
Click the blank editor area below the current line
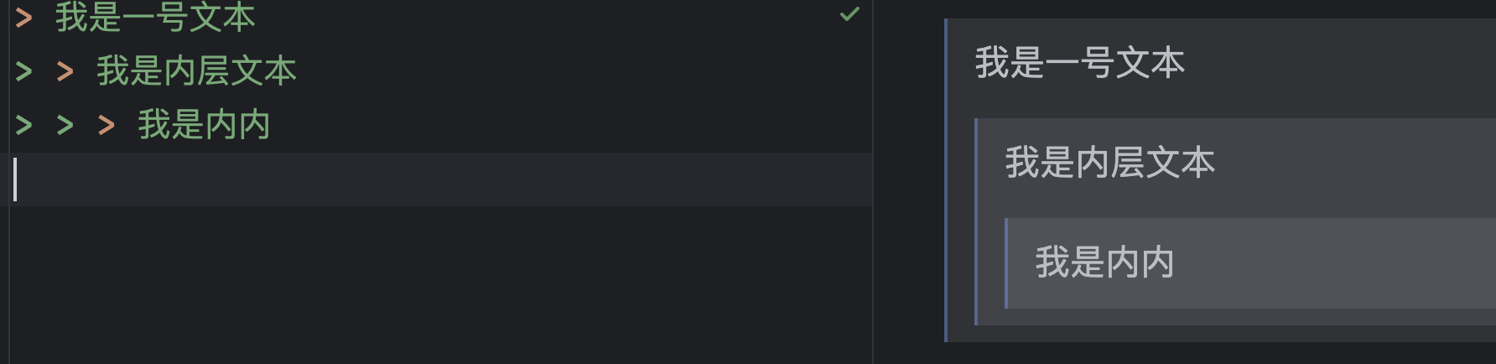point(441,285)
